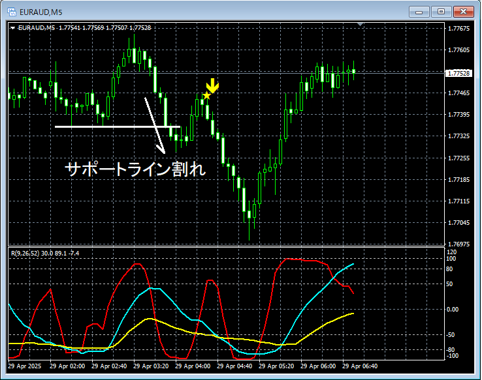This screenshot has height=380, width=482.
Task: Click the time label 29 Apr 03:20
Action: point(151,366)
